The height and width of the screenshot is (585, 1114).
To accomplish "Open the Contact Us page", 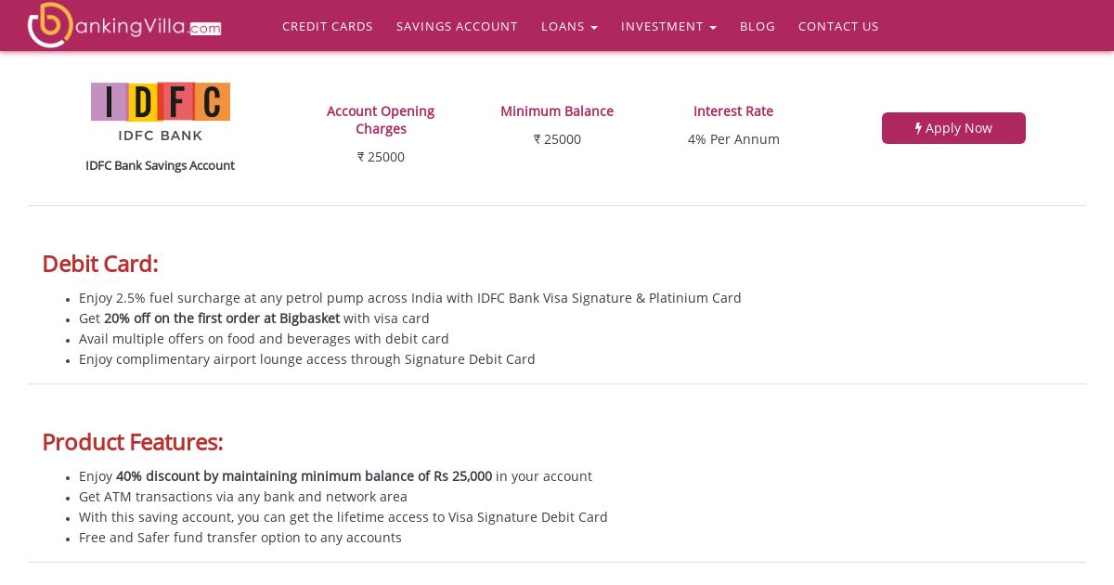I will pyautogui.click(x=838, y=26).
